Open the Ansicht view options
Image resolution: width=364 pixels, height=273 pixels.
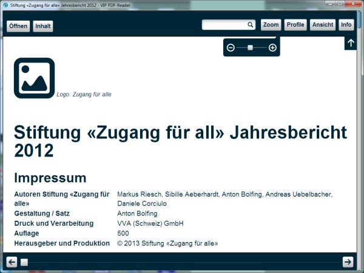pos(323,25)
